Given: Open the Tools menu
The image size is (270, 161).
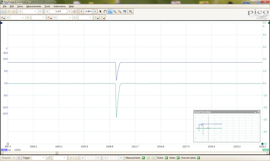Looking at the screenshot, I should [47, 6].
